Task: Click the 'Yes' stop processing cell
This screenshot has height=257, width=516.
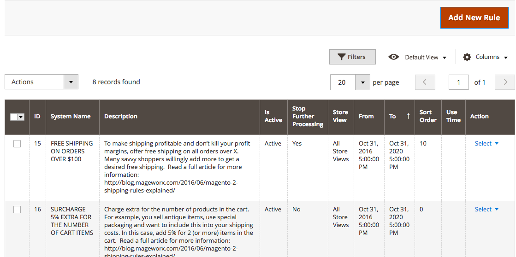Action: click(297, 144)
